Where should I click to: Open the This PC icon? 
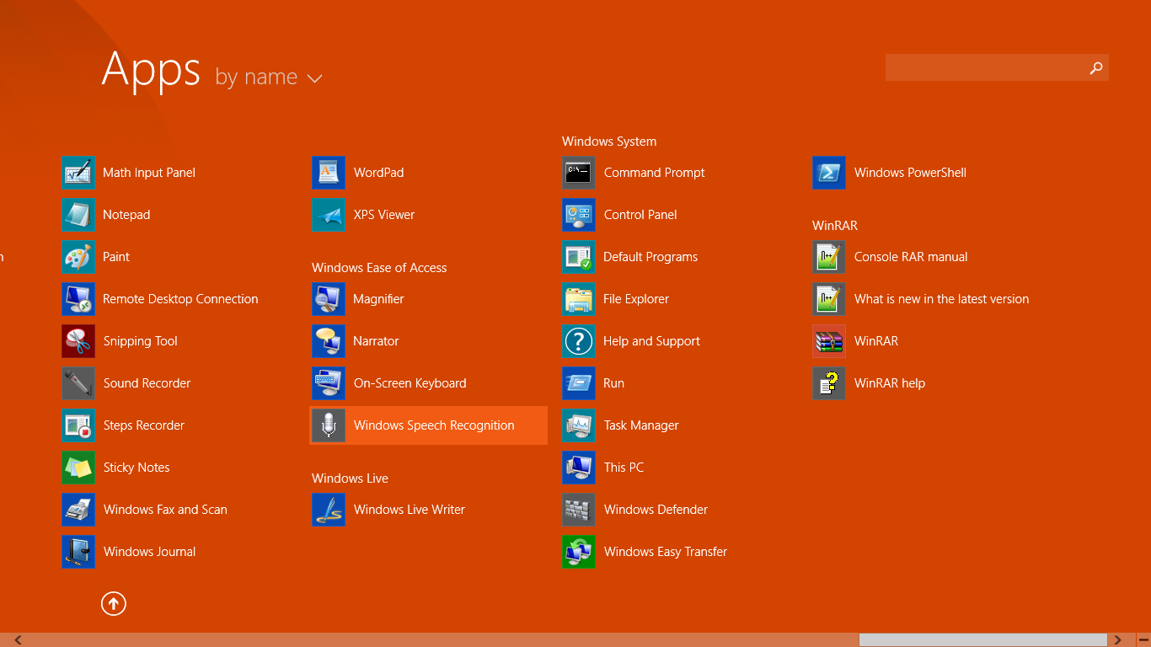tap(579, 468)
